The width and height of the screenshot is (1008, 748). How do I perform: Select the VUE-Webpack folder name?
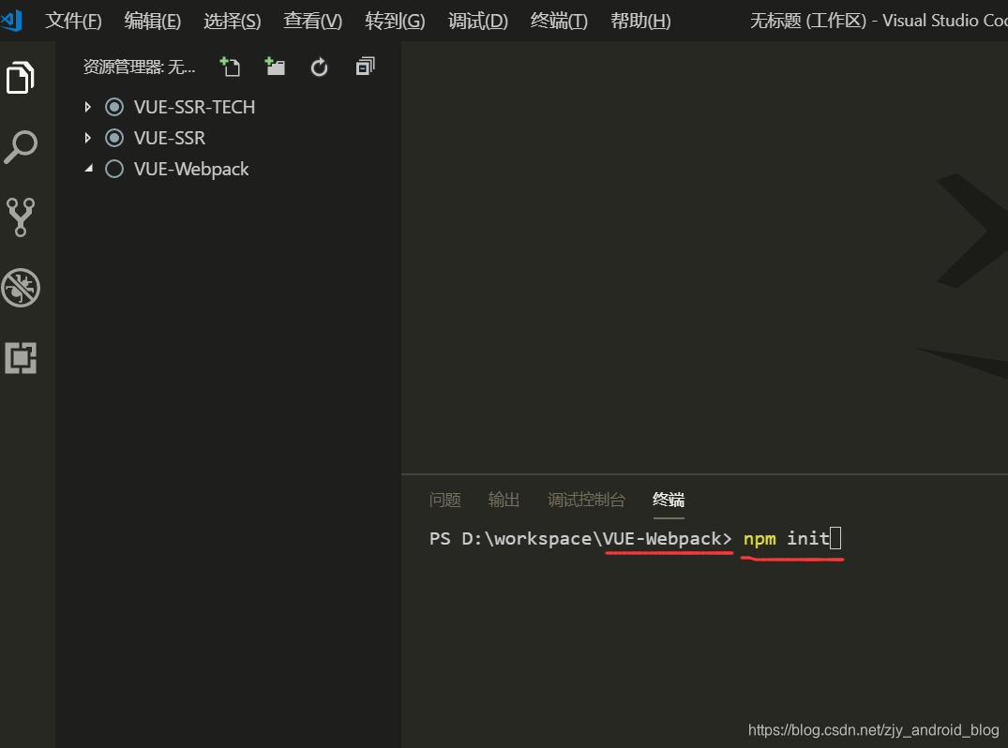(x=191, y=169)
